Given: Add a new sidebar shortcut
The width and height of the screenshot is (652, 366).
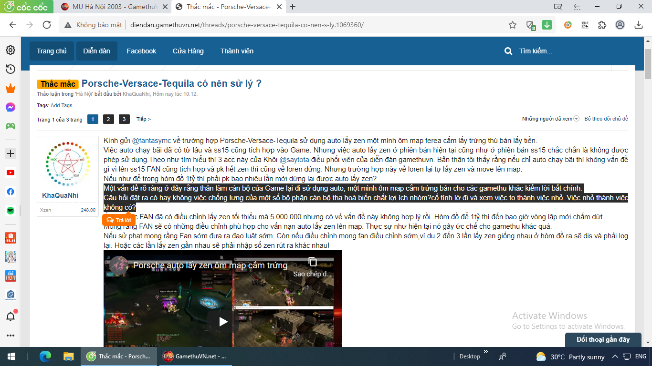Looking at the screenshot, I should (x=11, y=153).
